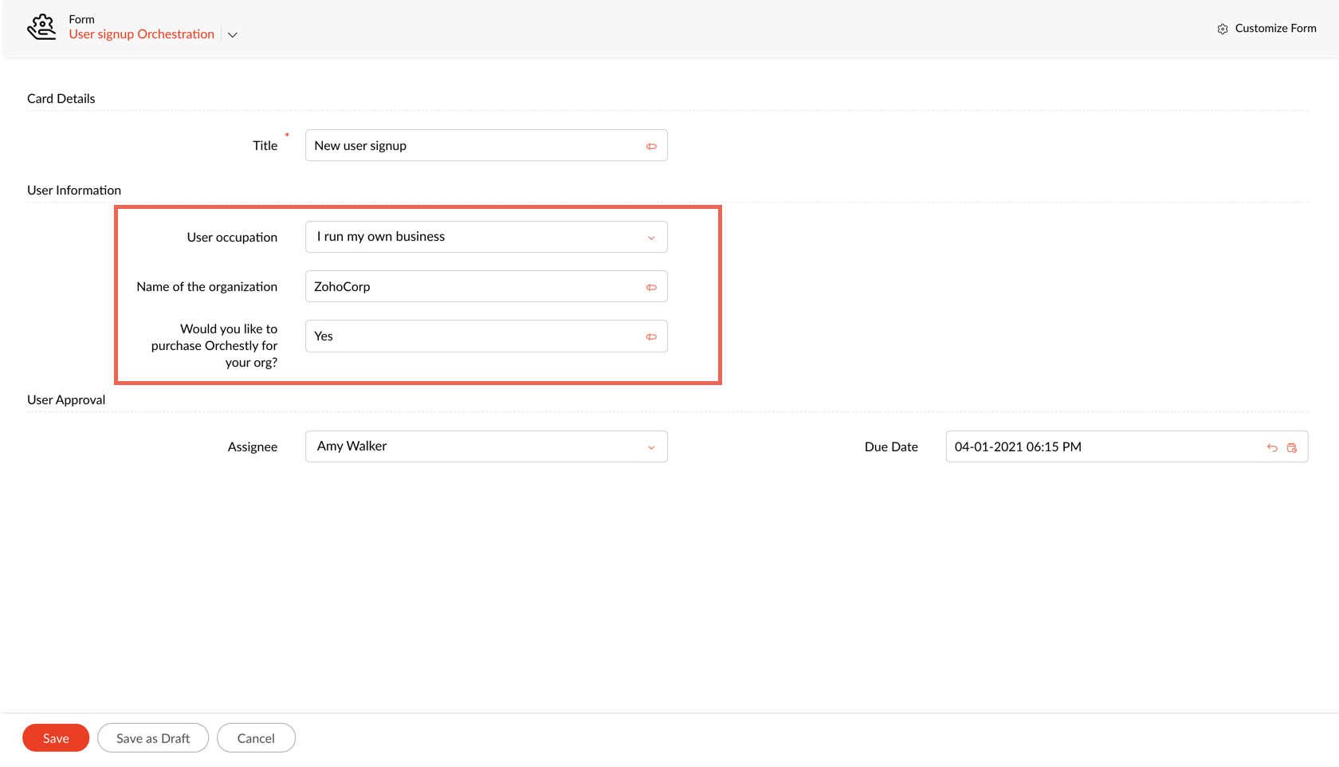Screen dimensions: 1339x767
Task: Click the clear icon in organization name field
Action: (x=651, y=287)
